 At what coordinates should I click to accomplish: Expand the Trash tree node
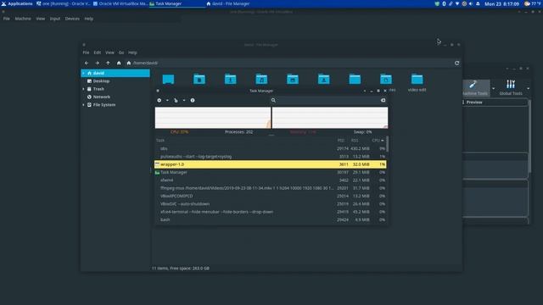[83, 89]
